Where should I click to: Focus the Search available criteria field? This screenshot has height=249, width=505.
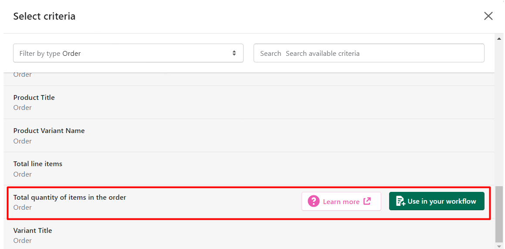(x=369, y=53)
